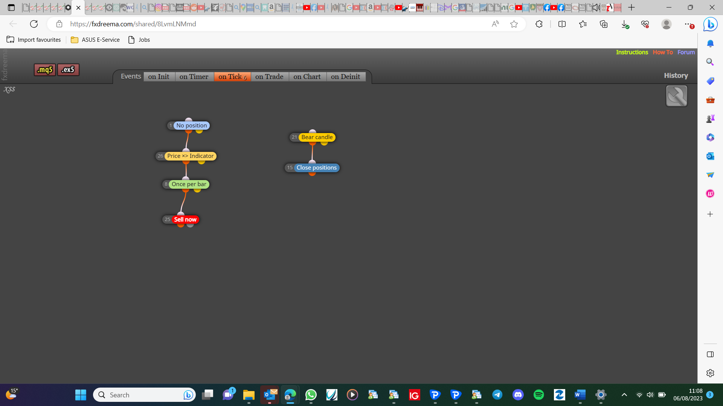This screenshot has height=406, width=723.
Task: Open the Favourites list icon
Action: pyautogui.click(x=583, y=24)
